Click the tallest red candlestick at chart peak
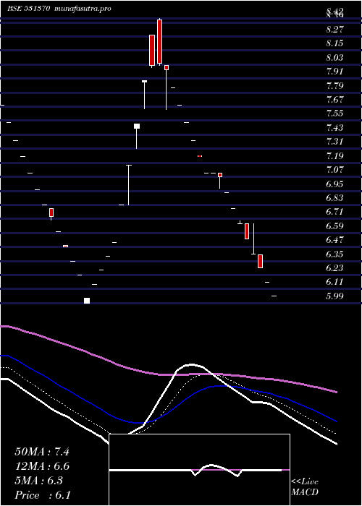This screenshot has width=362, height=506. (160, 42)
